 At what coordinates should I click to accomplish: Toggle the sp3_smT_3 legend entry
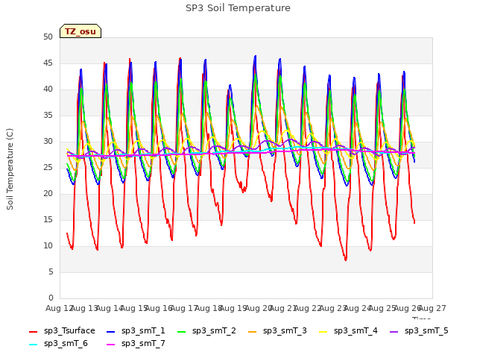pos(277,330)
